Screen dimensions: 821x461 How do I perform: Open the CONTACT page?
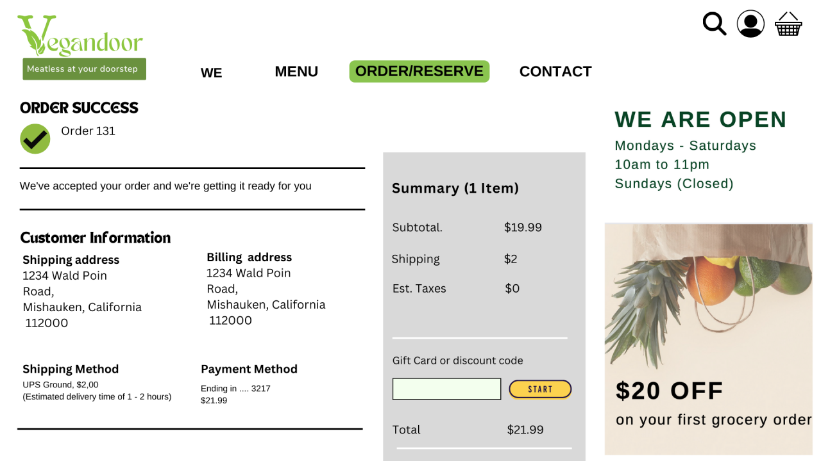click(x=555, y=72)
